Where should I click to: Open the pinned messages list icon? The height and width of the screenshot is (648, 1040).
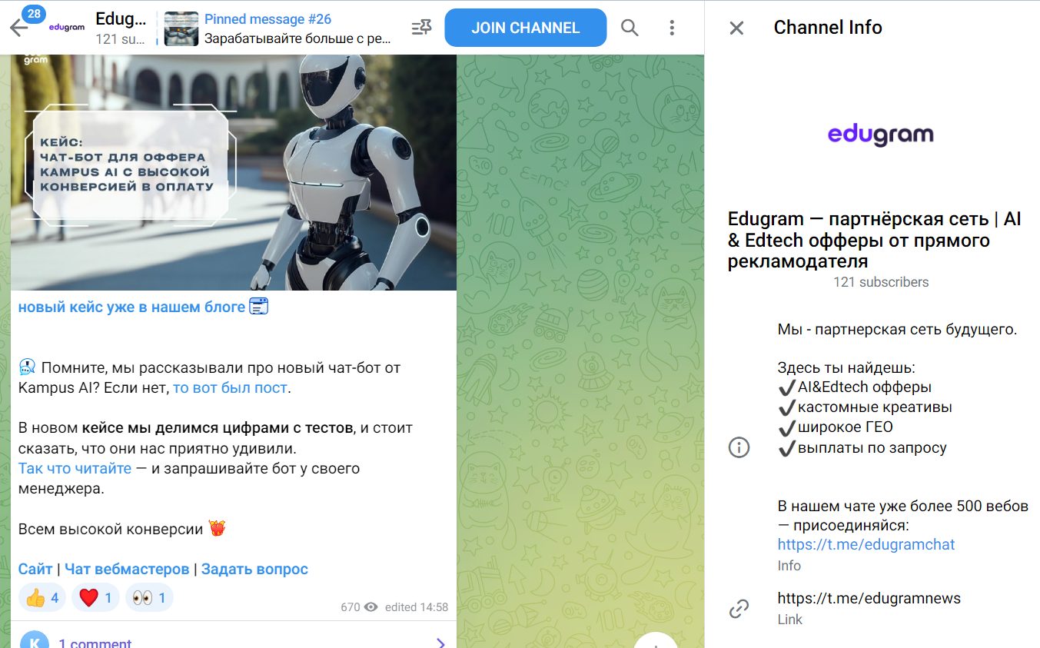[421, 28]
